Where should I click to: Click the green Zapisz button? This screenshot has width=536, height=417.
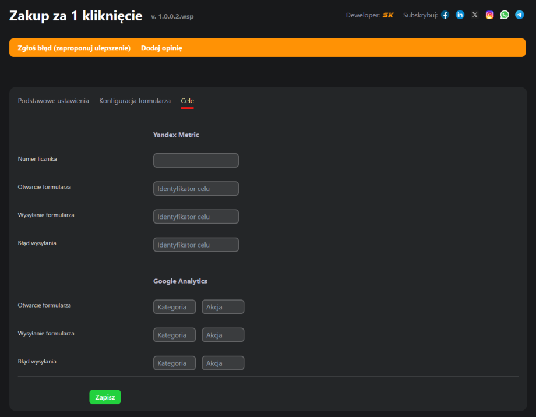point(105,397)
